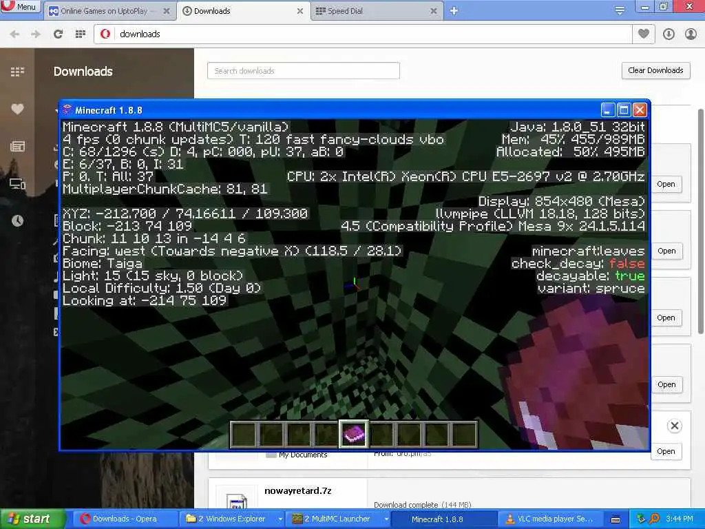Click the keyboard icon in taskbar
This screenshot has width=705, height=529.
coord(616,519)
